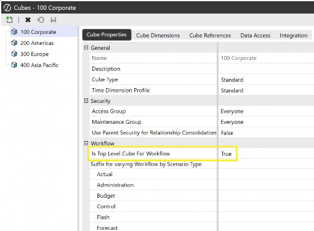
Task: Click Is Top Level Cube For Workflow label
Action: (x=131, y=153)
